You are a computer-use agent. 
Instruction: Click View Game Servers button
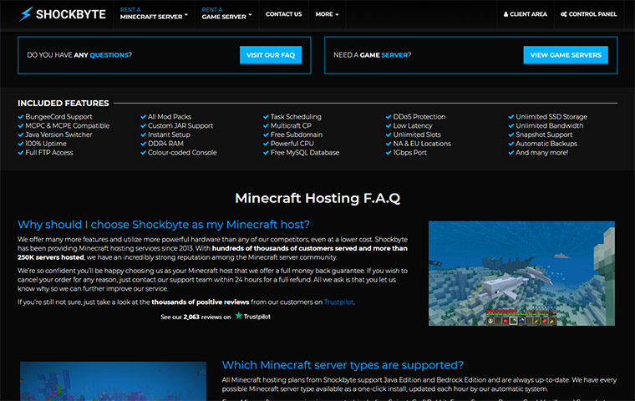coord(566,55)
